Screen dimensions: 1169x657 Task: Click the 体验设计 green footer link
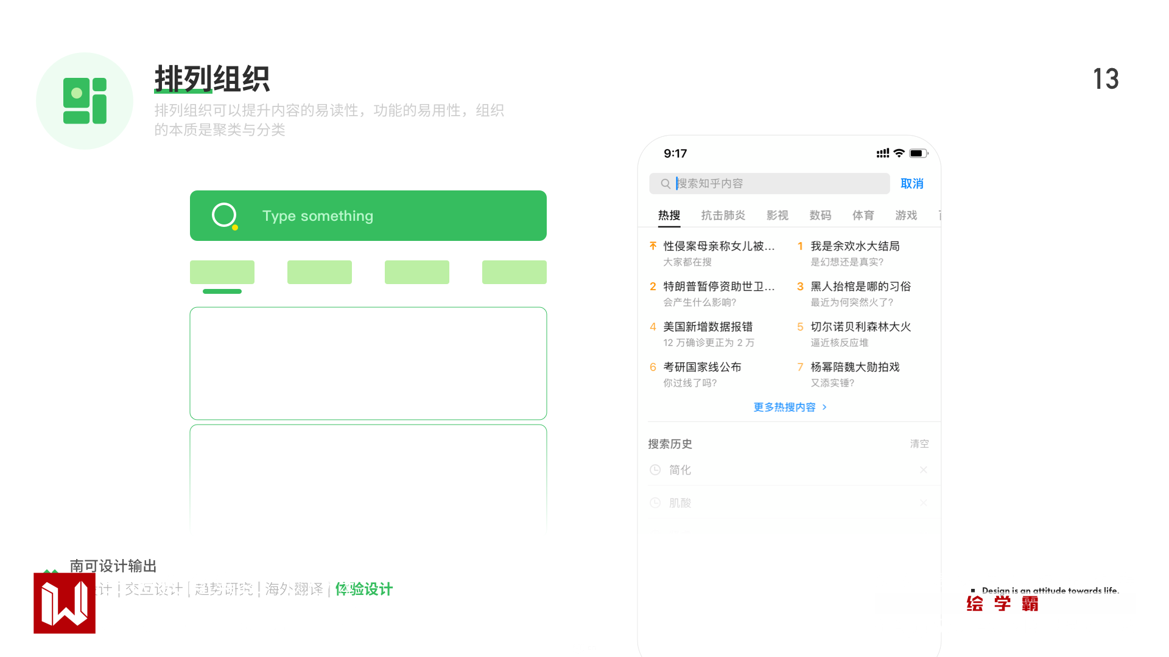364,589
